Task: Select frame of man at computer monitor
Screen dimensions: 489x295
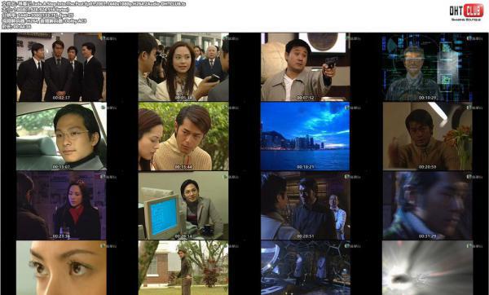Action: 183,205
